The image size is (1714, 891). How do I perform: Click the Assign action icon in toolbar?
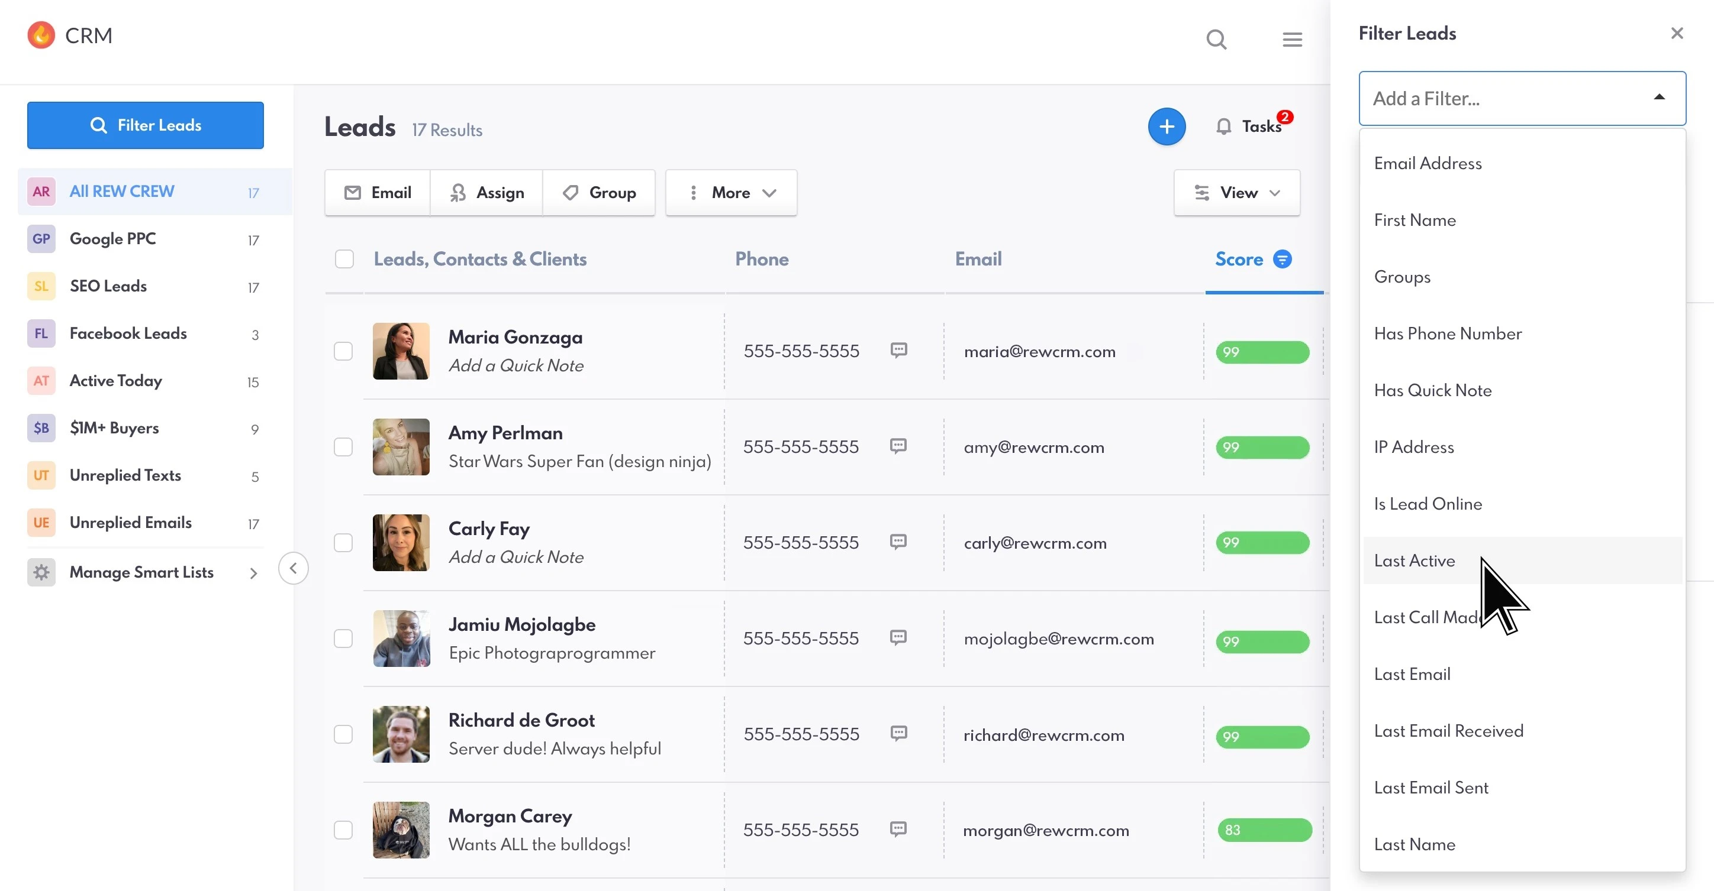[x=458, y=193]
